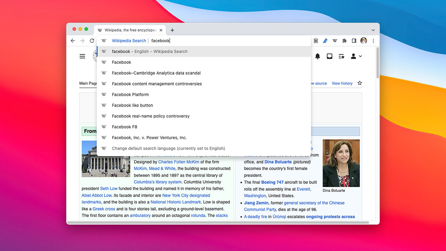Select the Facebook Platform suggestion
Image resolution: width=446 pixels, height=251 pixels.
[x=204, y=94]
